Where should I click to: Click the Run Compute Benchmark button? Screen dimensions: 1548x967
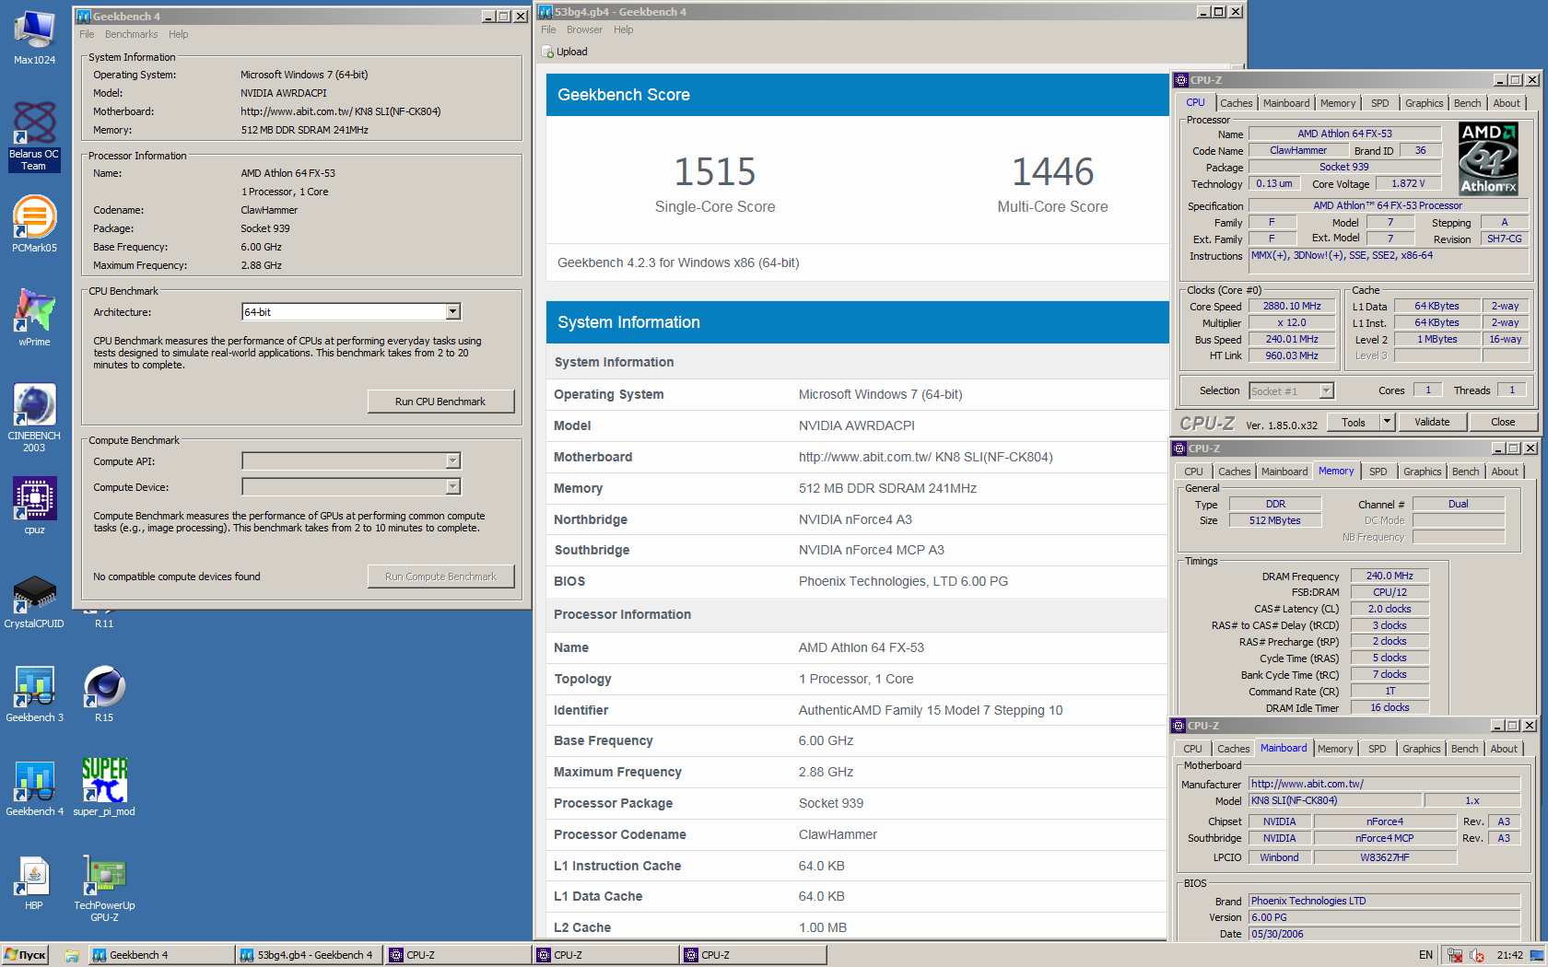click(440, 577)
